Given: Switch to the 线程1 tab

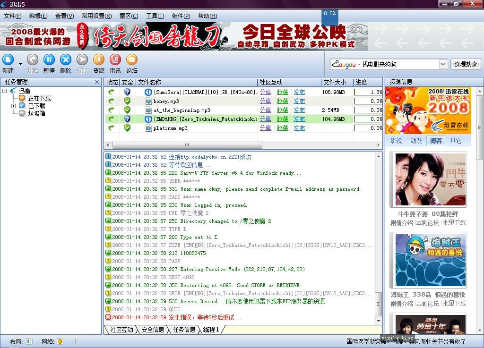Looking at the screenshot, I should tap(211, 330).
